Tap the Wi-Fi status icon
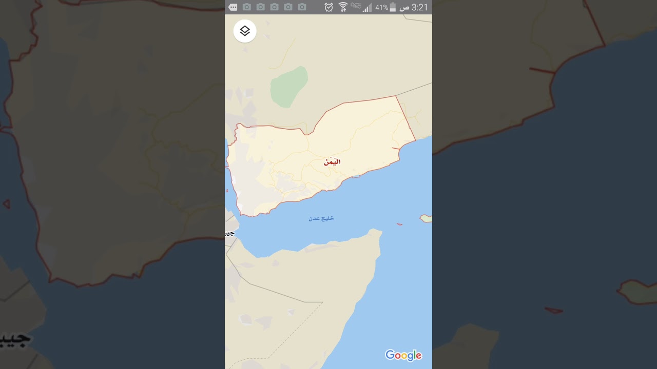The height and width of the screenshot is (369, 657). click(x=343, y=7)
